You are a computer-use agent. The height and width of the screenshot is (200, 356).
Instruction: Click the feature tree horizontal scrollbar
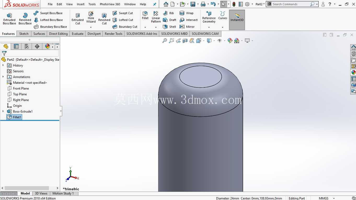27,188
